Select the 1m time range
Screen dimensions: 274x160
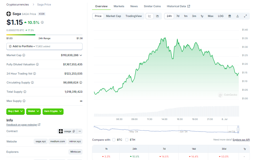(x=185, y=16)
